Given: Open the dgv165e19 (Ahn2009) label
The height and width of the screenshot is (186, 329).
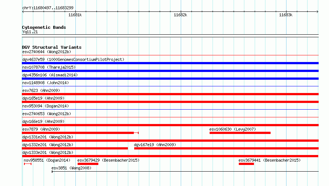Looking at the screenshot, I should (x=43, y=98).
